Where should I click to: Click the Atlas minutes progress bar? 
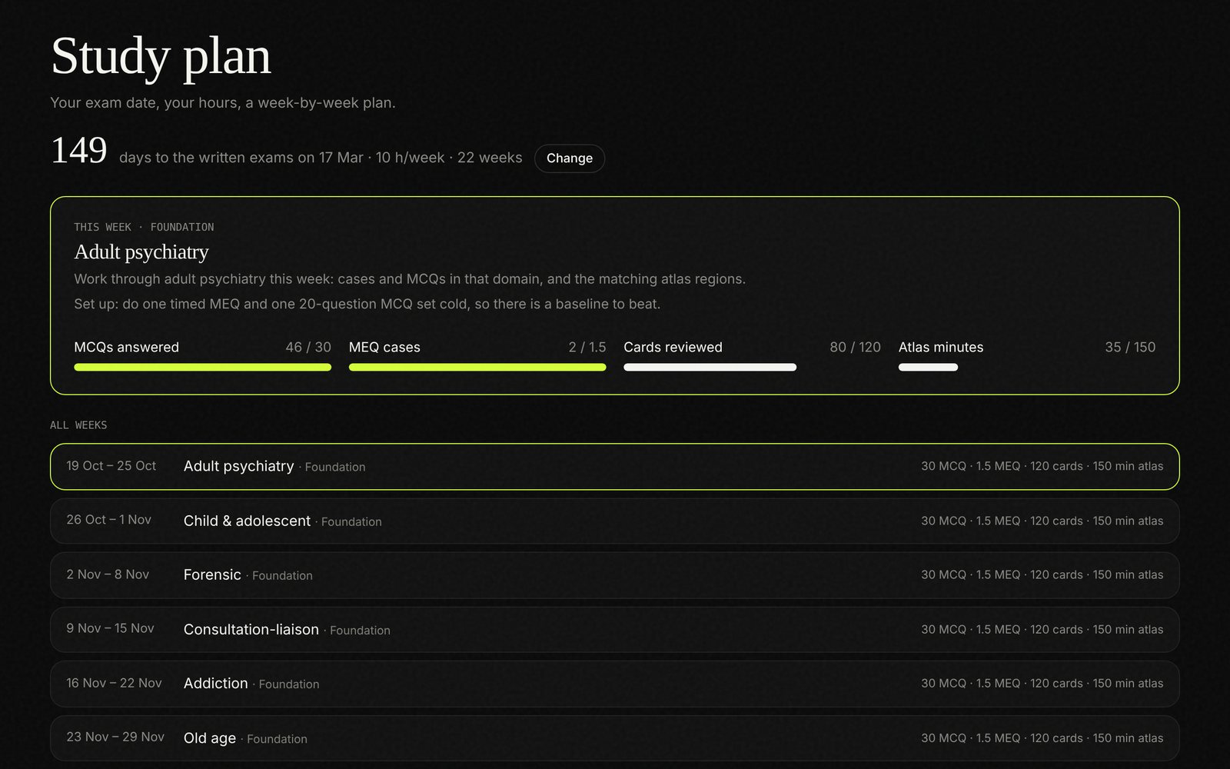pyautogui.click(x=1027, y=367)
